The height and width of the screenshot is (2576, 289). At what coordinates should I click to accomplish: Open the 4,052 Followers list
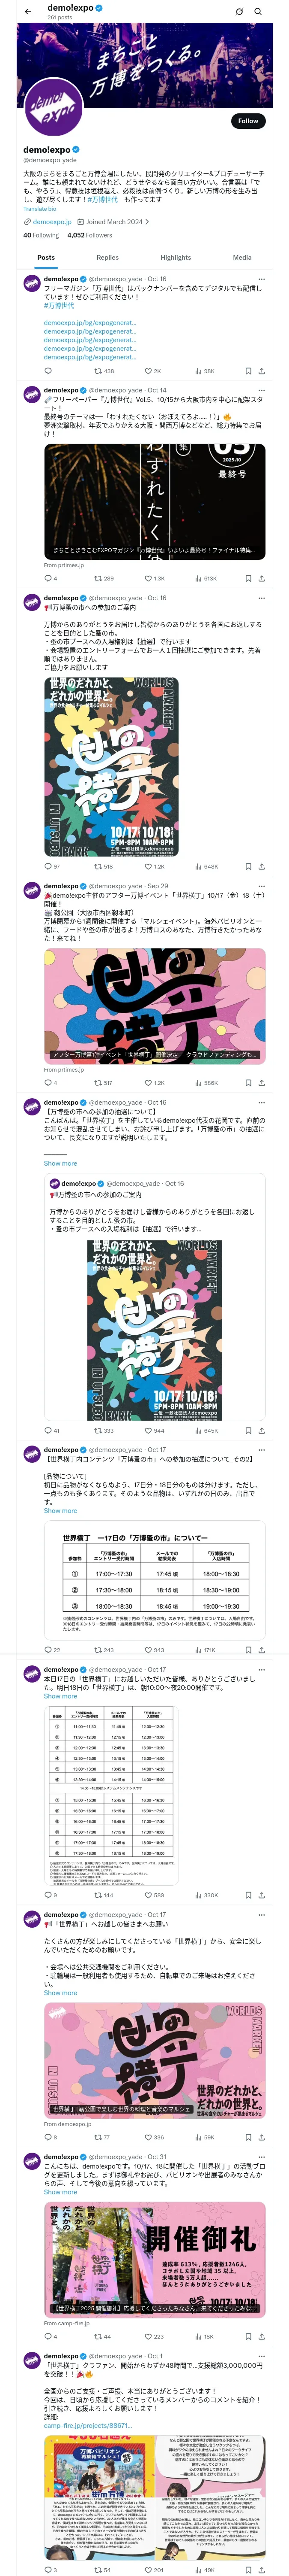[89, 235]
